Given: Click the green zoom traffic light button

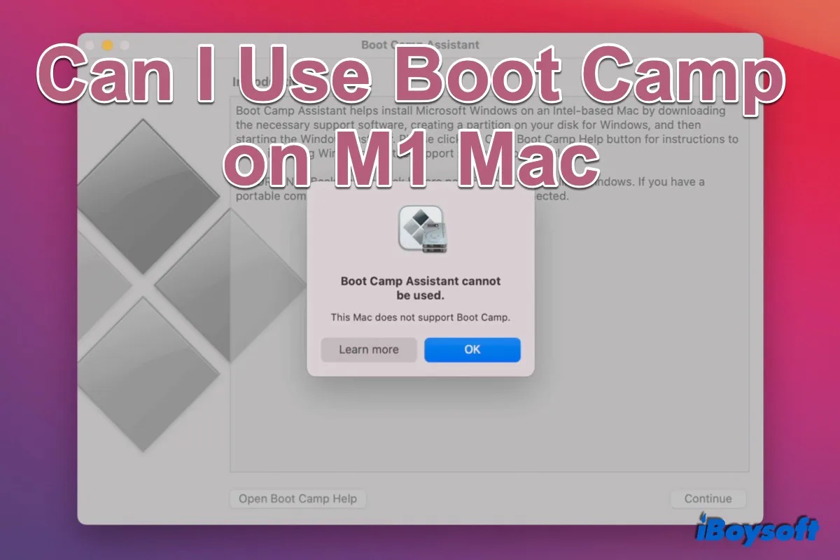Looking at the screenshot, I should coord(124,44).
